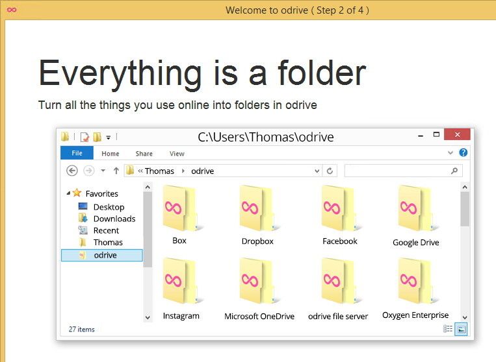
Task: Select Desktop in Favorites
Action: pos(109,207)
